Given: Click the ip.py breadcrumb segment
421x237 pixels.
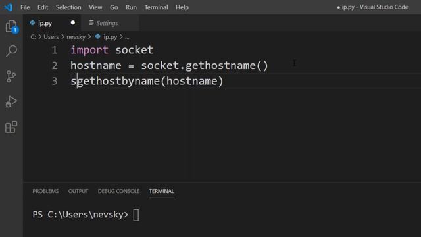Looking at the screenshot, I should click(x=110, y=37).
